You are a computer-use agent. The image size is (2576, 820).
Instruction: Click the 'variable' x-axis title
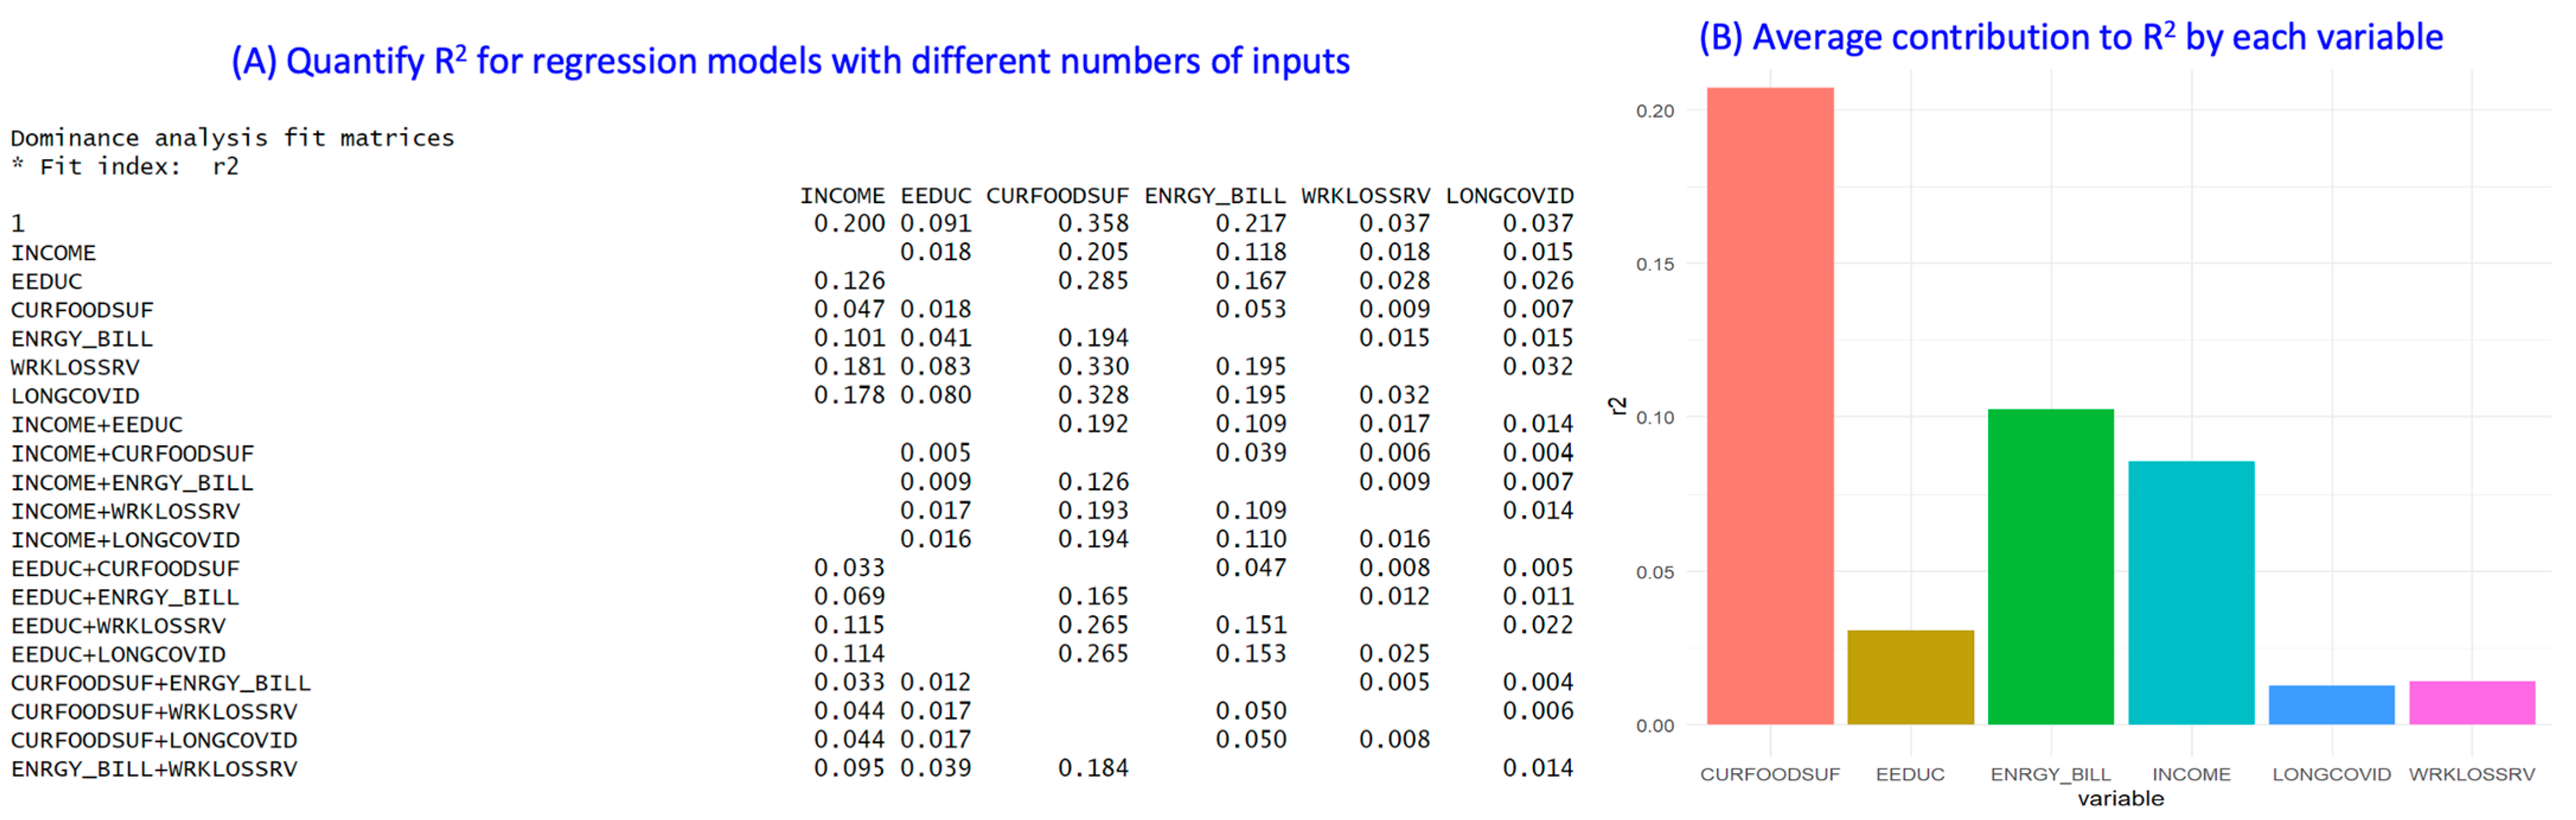(x=2120, y=798)
